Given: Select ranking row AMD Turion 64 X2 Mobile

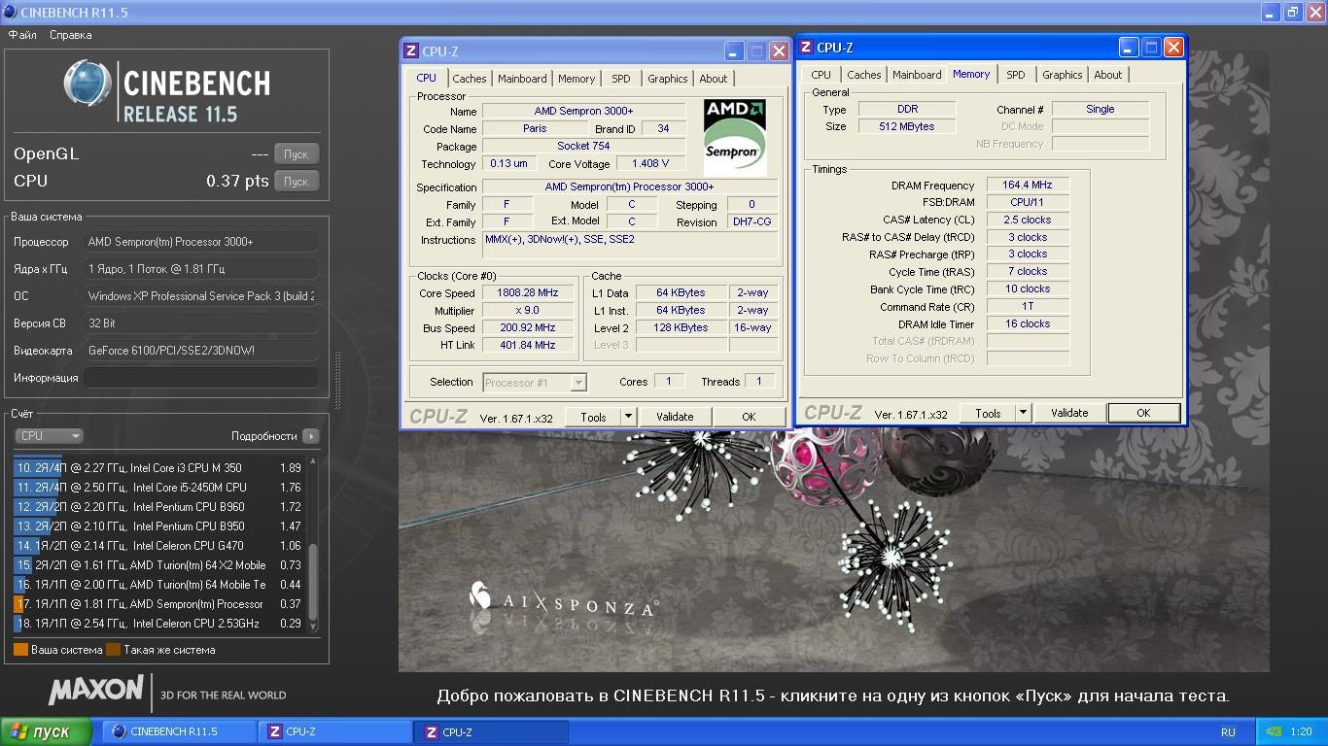Looking at the screenshot, I should [x=159, y=565].
